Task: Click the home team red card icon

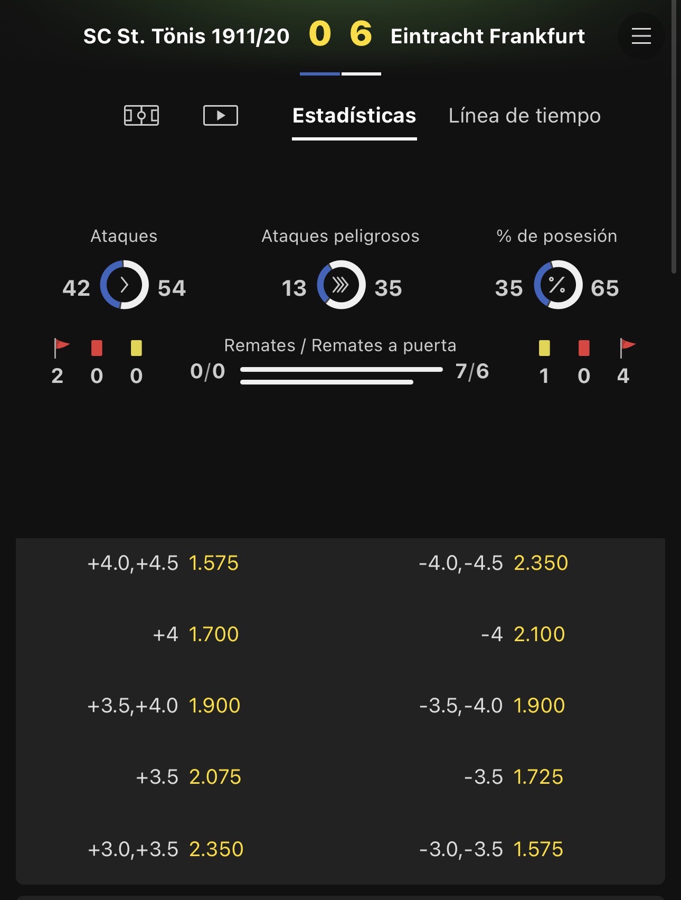Action: click(97, 348)
